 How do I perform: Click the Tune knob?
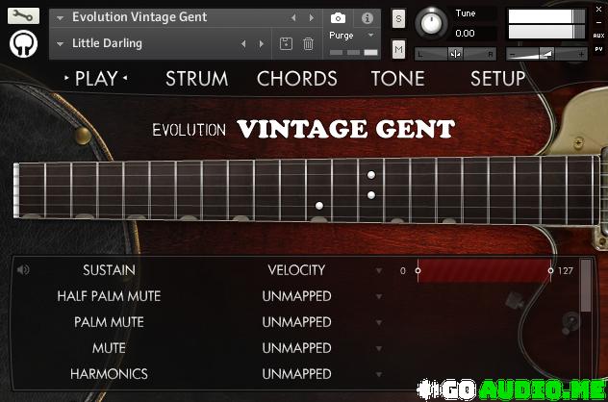tap(431, 23)
